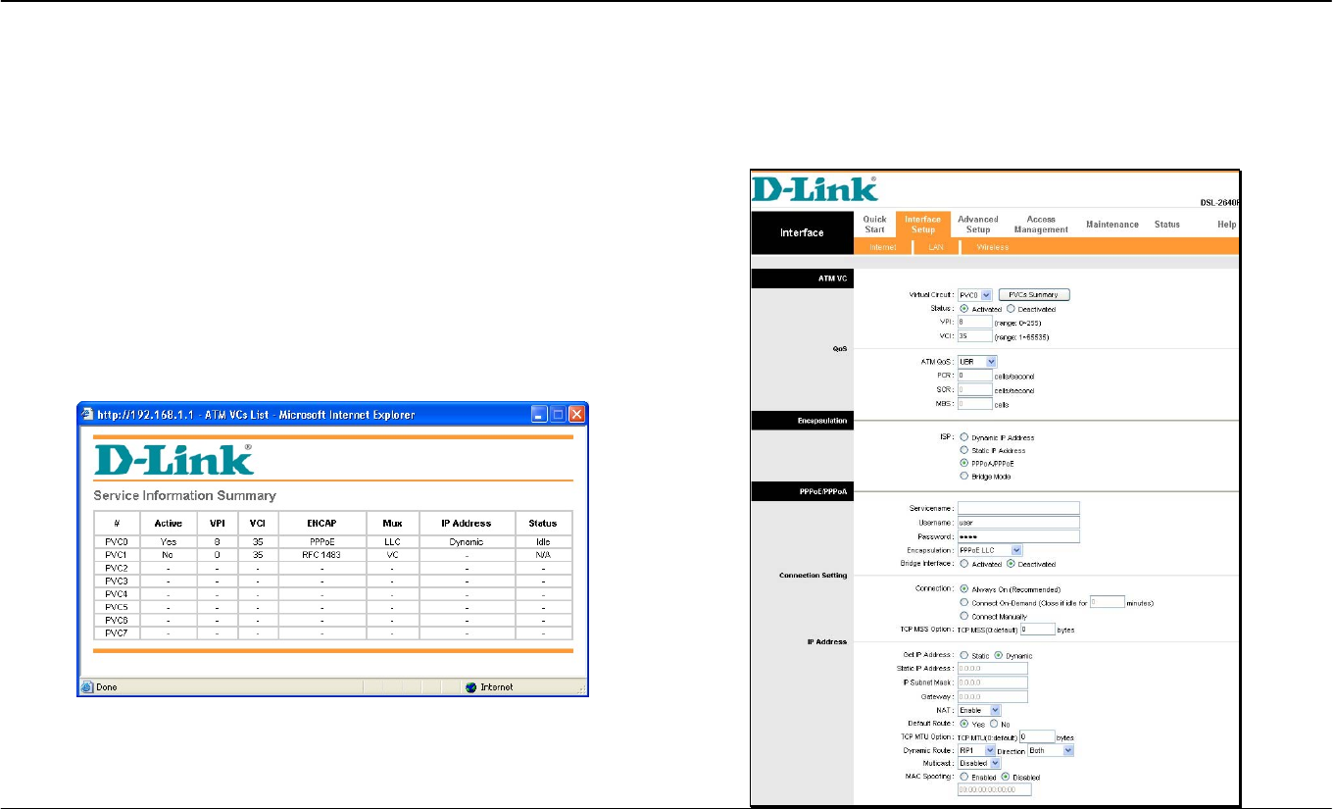The image size is (1333, 809).
Task: Click the TCP MTU bytes field
Action: (x=1038, y=735)
